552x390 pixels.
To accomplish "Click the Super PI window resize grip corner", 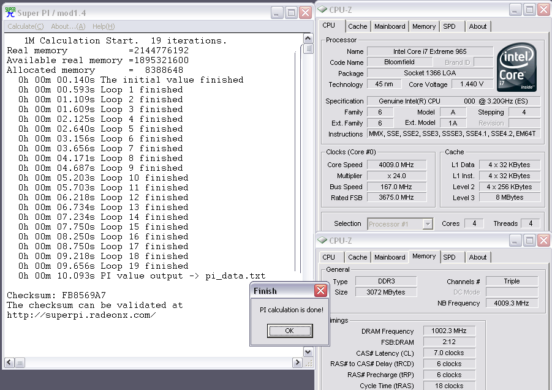I will click(x=308, y=363).
